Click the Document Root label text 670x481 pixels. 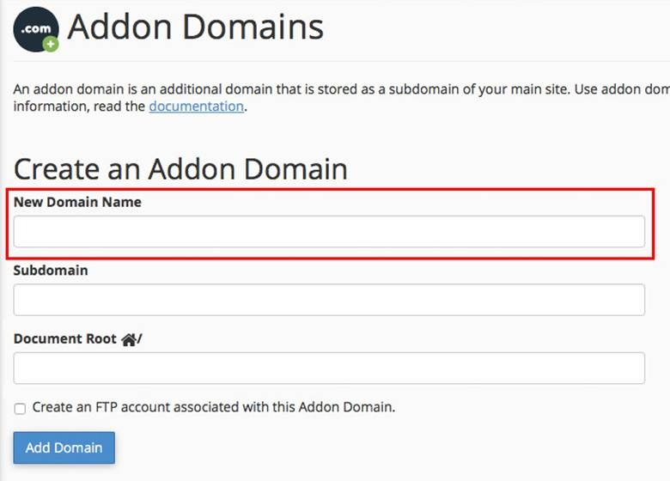(x=65, y=338)
